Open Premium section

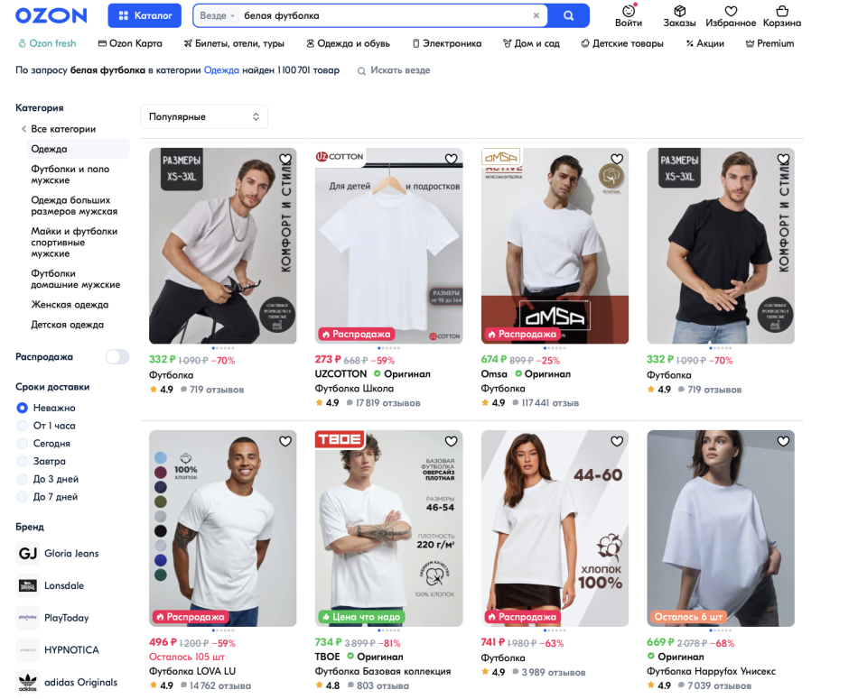click(769, 43)
